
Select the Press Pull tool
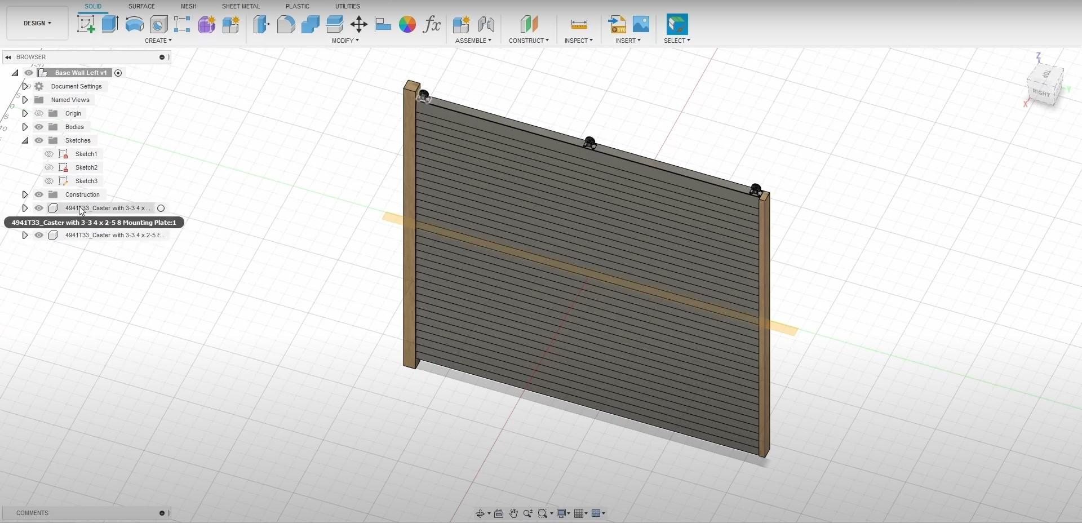pos(261,24)
